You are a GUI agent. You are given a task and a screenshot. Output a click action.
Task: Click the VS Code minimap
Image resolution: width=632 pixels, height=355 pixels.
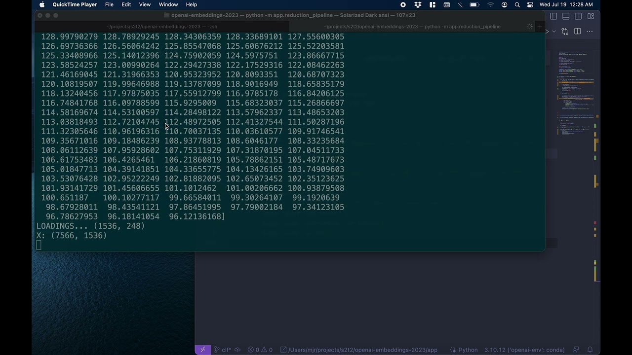tap(576, 94)
